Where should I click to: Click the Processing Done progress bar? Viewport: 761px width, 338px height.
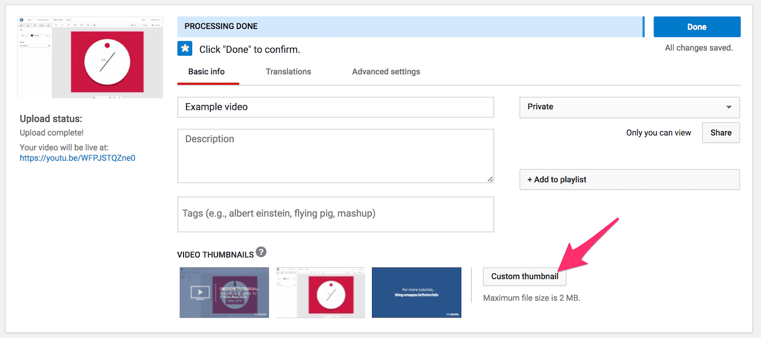point(410,27)
